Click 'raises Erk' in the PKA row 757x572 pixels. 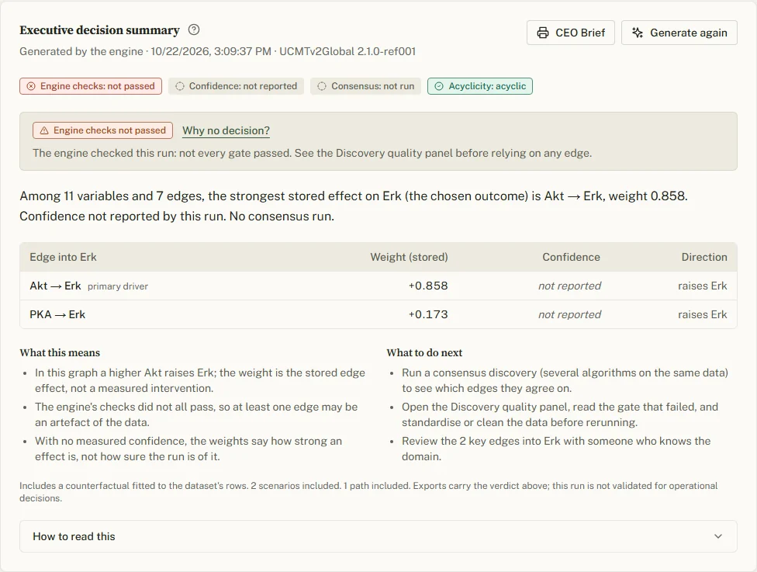703,314
